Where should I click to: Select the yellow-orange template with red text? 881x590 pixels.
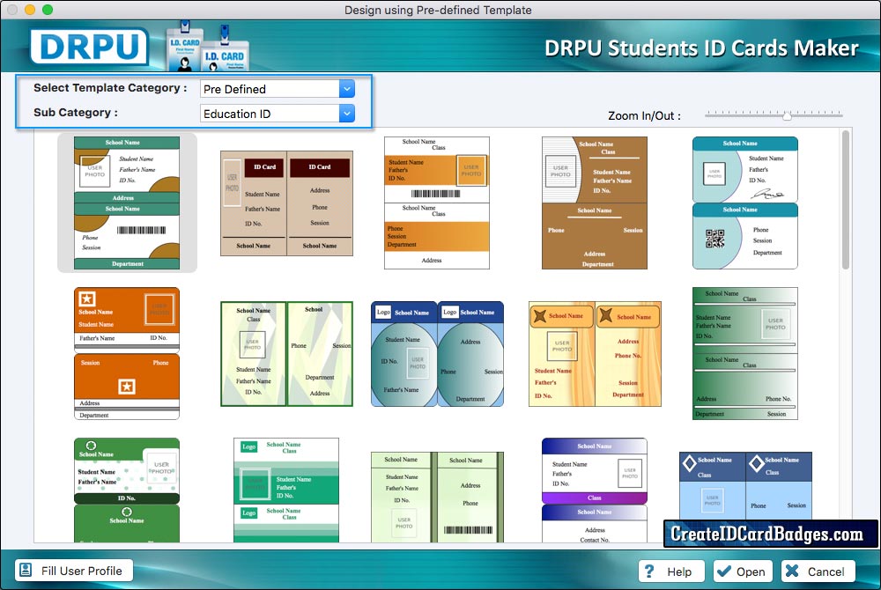point(595,354)
